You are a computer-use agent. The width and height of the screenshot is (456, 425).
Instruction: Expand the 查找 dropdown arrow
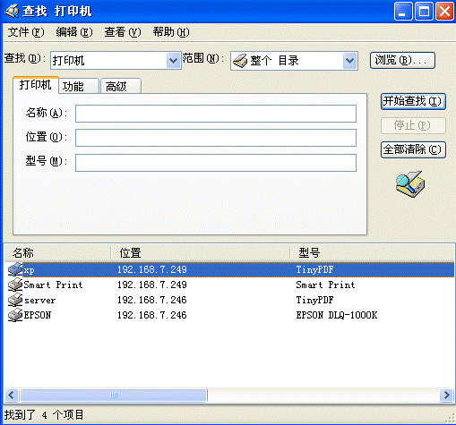(173, 61)
